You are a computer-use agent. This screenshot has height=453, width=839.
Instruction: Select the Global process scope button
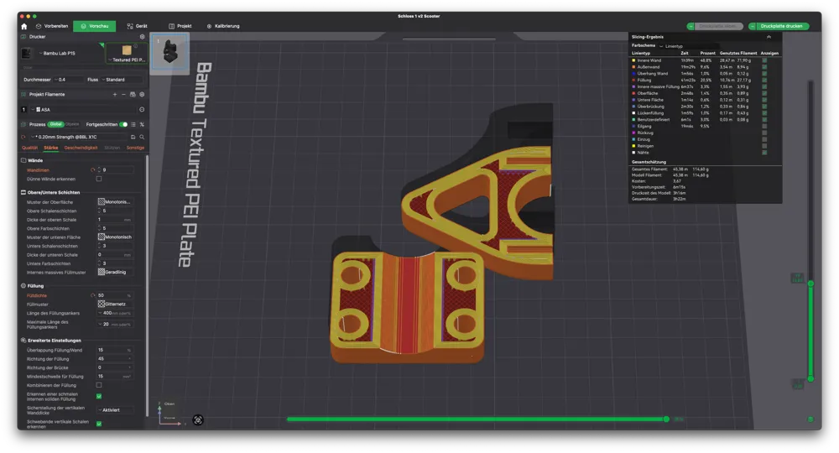pos(55,125)
